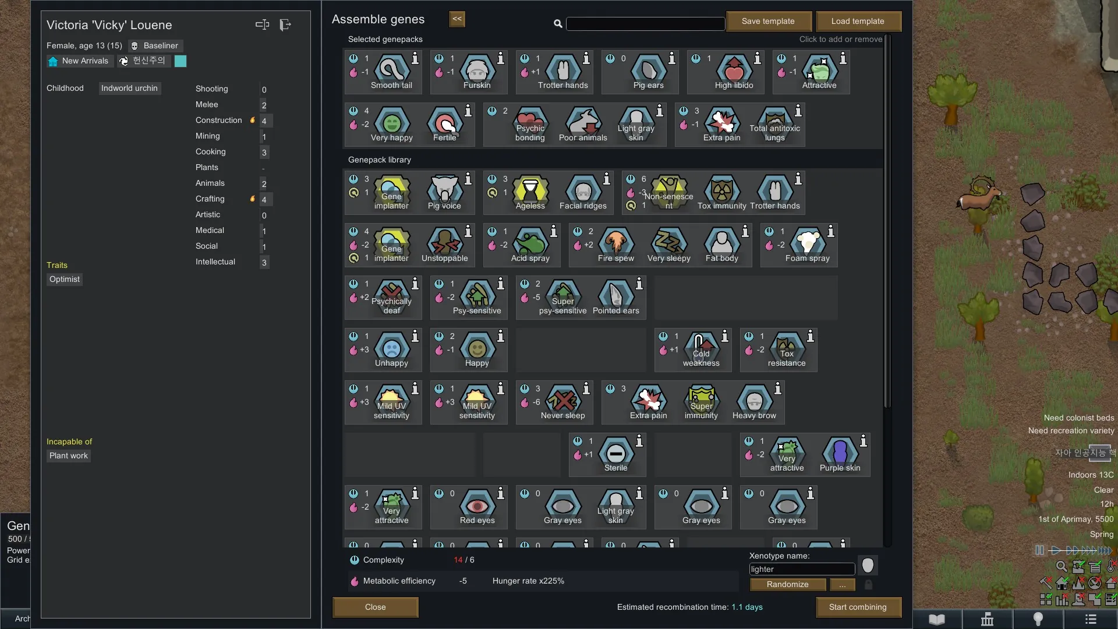Open the ... xenotype name options

842,585
